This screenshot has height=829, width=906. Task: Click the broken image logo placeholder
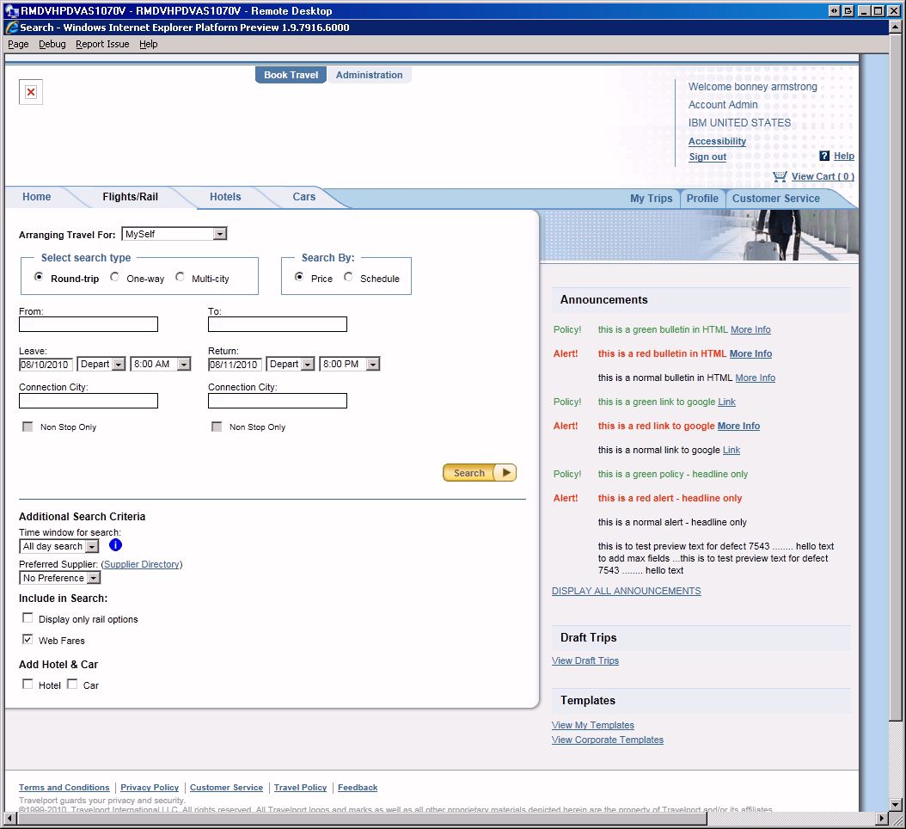pyautogui.click(x=31, y=92)
